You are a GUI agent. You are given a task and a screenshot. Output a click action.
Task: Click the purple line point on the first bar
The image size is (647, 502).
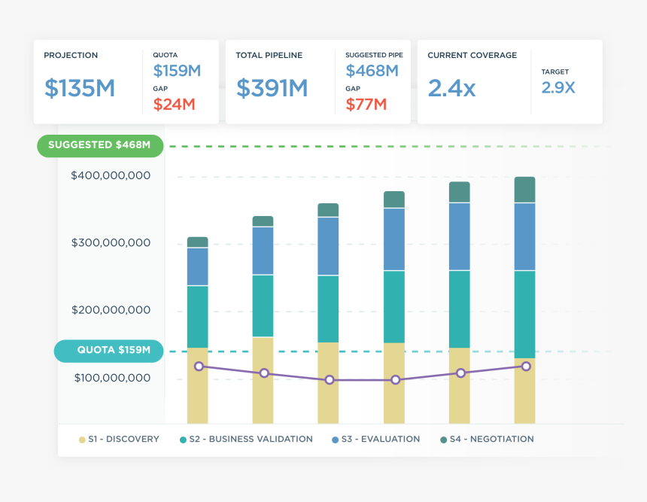tap(199, 367)
